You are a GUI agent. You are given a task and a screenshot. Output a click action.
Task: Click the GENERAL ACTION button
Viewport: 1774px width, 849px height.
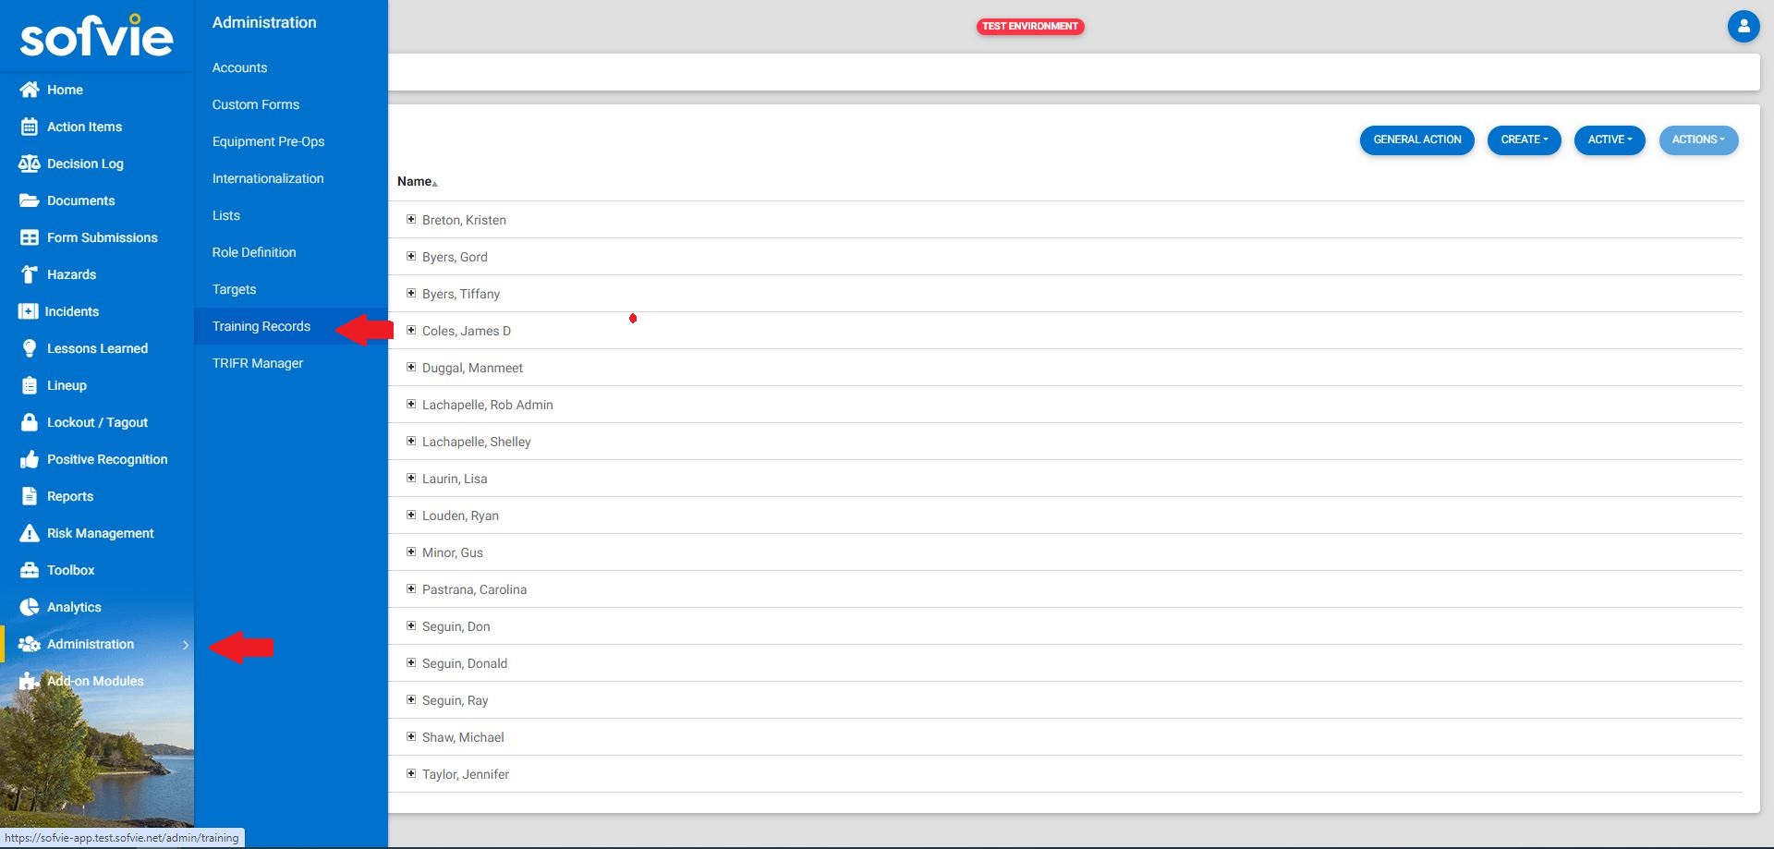point(1416,139)
